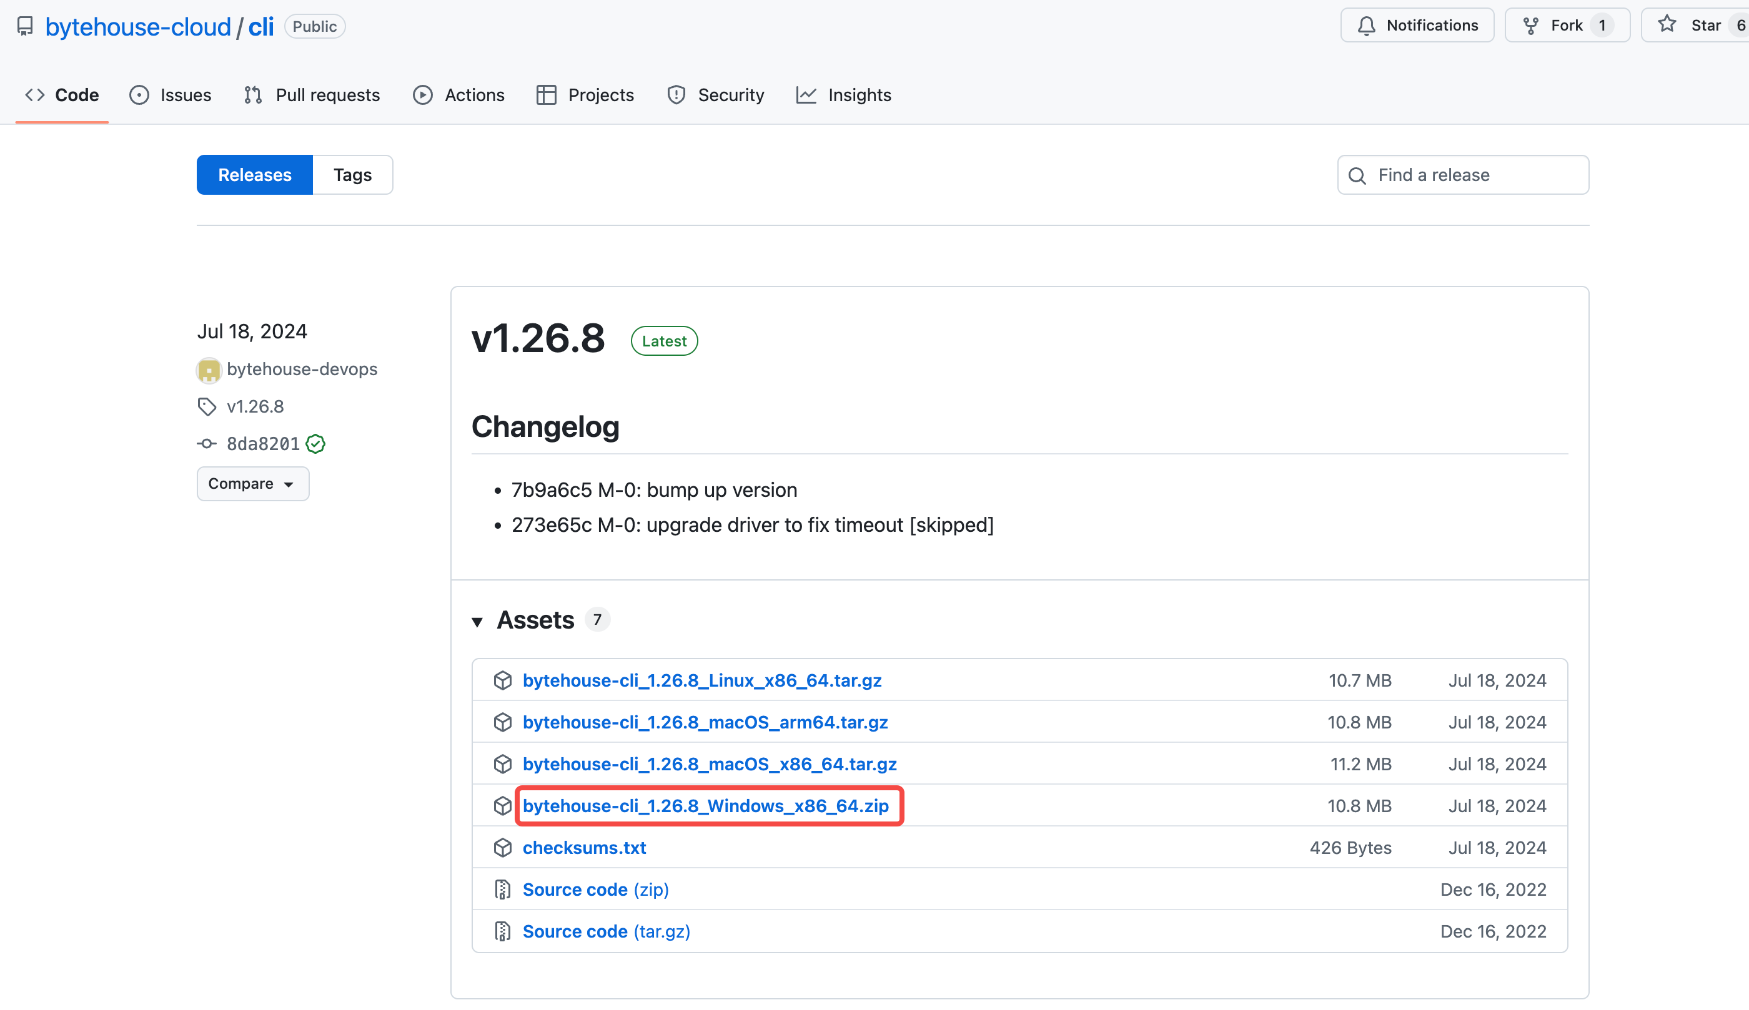Click package icon beside checksums.txt

[x=502, y=848]
